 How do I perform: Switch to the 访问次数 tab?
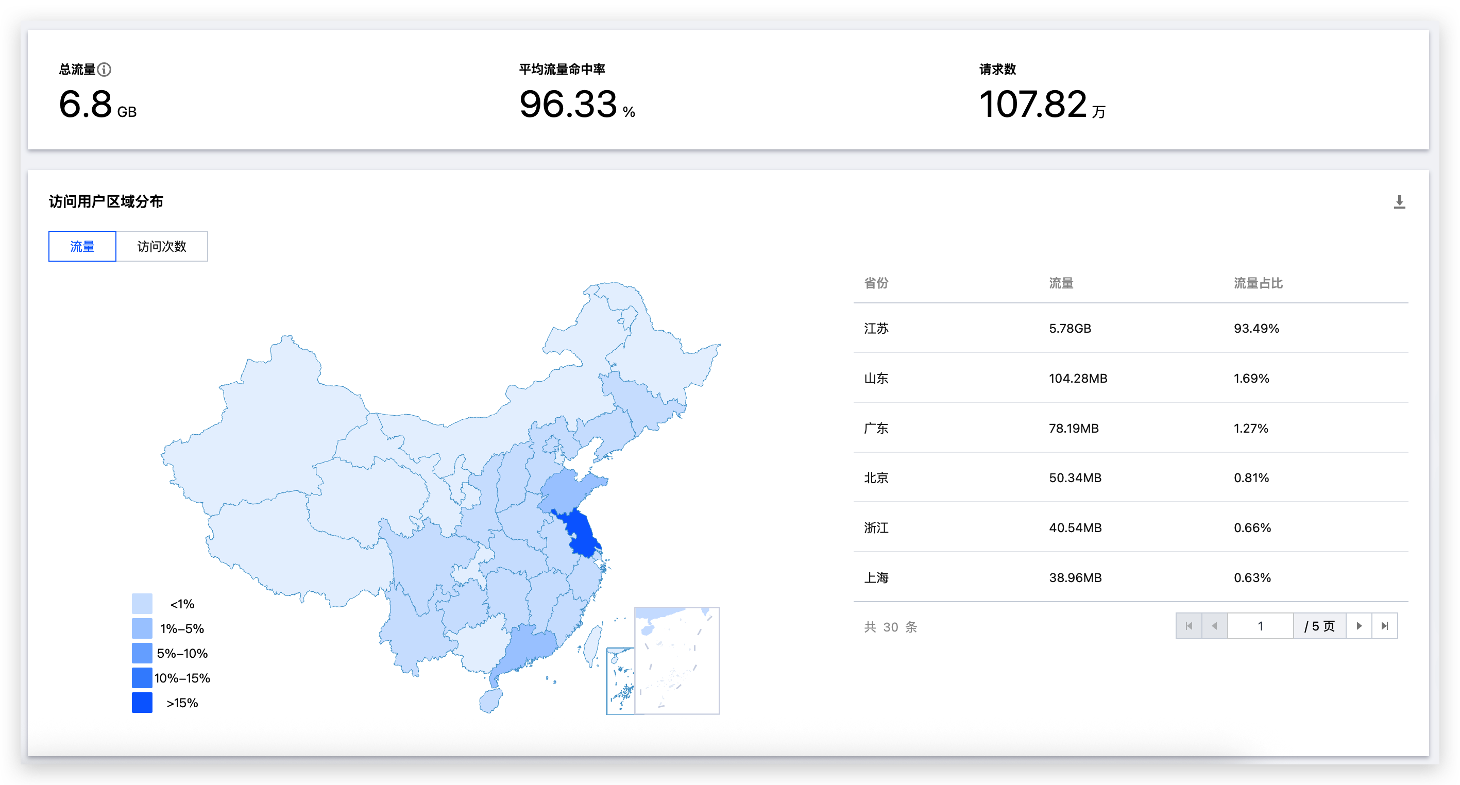tap(162, 246)
